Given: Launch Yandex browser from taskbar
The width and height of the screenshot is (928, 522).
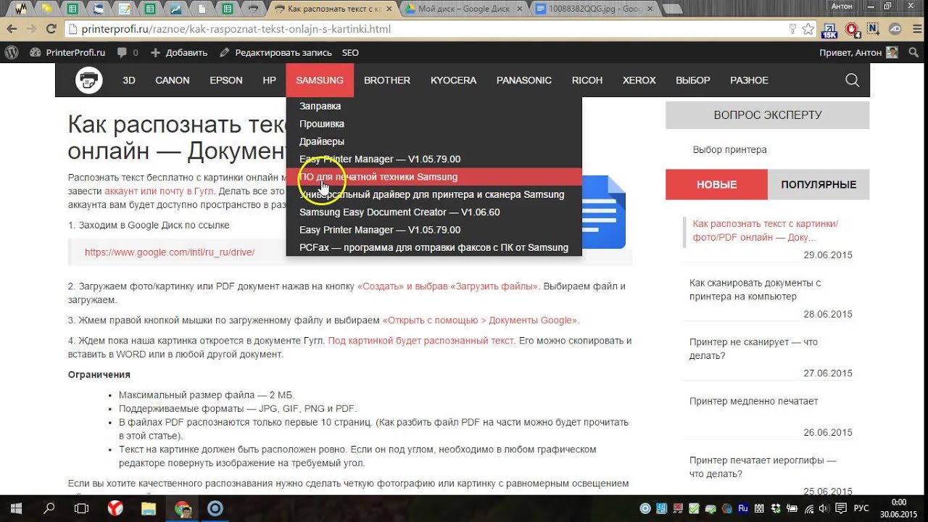Looking at the screenshot, I should [x=115, y=509].
